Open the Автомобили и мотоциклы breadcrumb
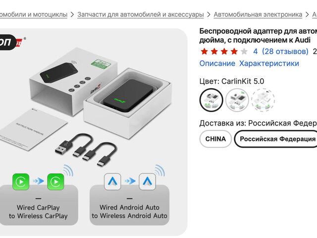This screenshot has height=238, width=317. tap(34, 14)
